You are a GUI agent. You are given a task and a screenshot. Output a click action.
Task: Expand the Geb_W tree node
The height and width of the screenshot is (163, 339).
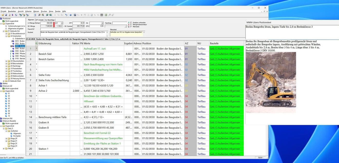click(x=4, y=148)
